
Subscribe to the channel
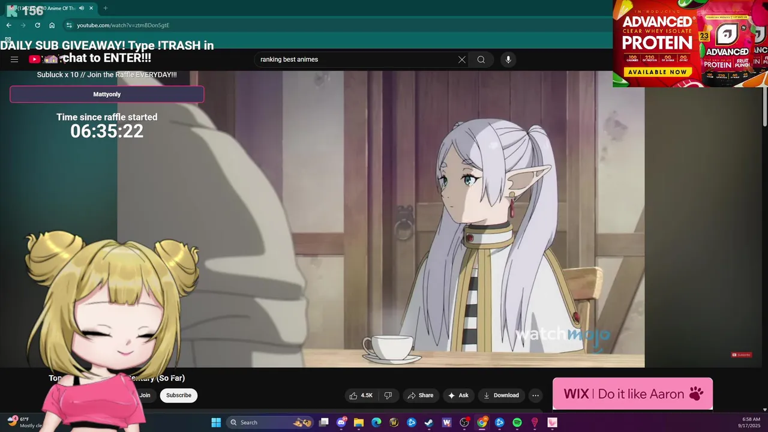pos(179,395)
